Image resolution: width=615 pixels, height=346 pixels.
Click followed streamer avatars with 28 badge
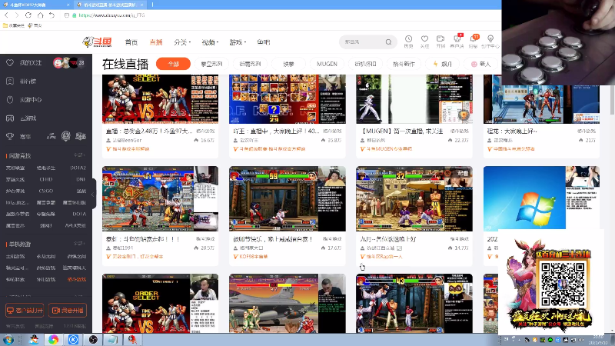[69, 63]
